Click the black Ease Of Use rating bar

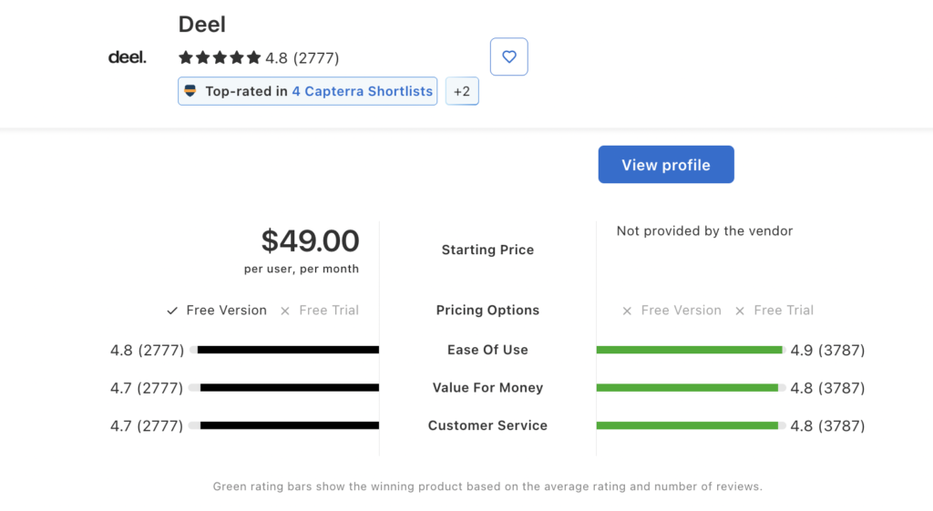click(x=287, y=350)
